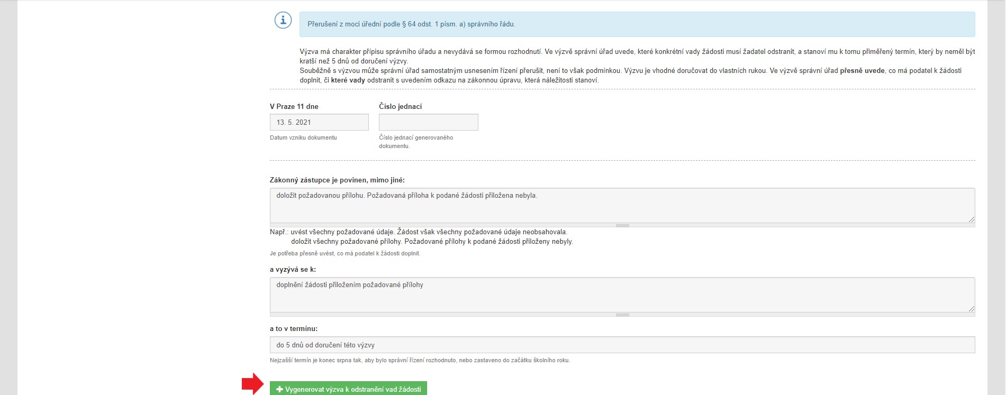The width and height of the screenshot is (1006, 395).
Task: Click the 'a vyzývá se k' textarea
Action: (622, 295)
